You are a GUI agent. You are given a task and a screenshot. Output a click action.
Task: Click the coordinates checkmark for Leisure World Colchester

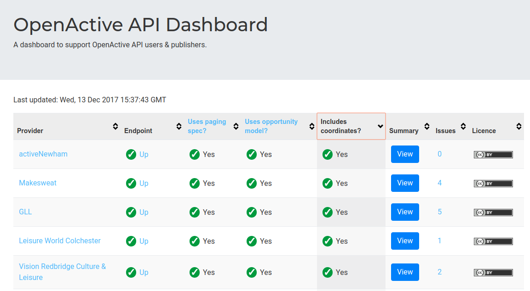click(328, 241)
